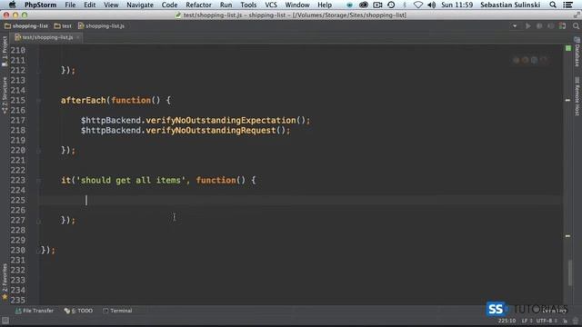Place cursor on verifyNoOutstandingRequest call
Screen dimensions: 582x327
pos(210,131)
